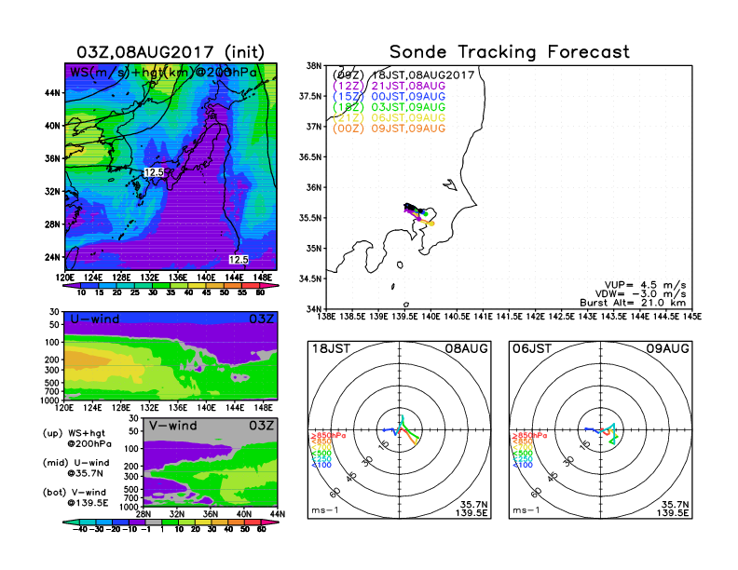Pick the red swatch between 55 and 60
The image size is (738, 570).
251,286
